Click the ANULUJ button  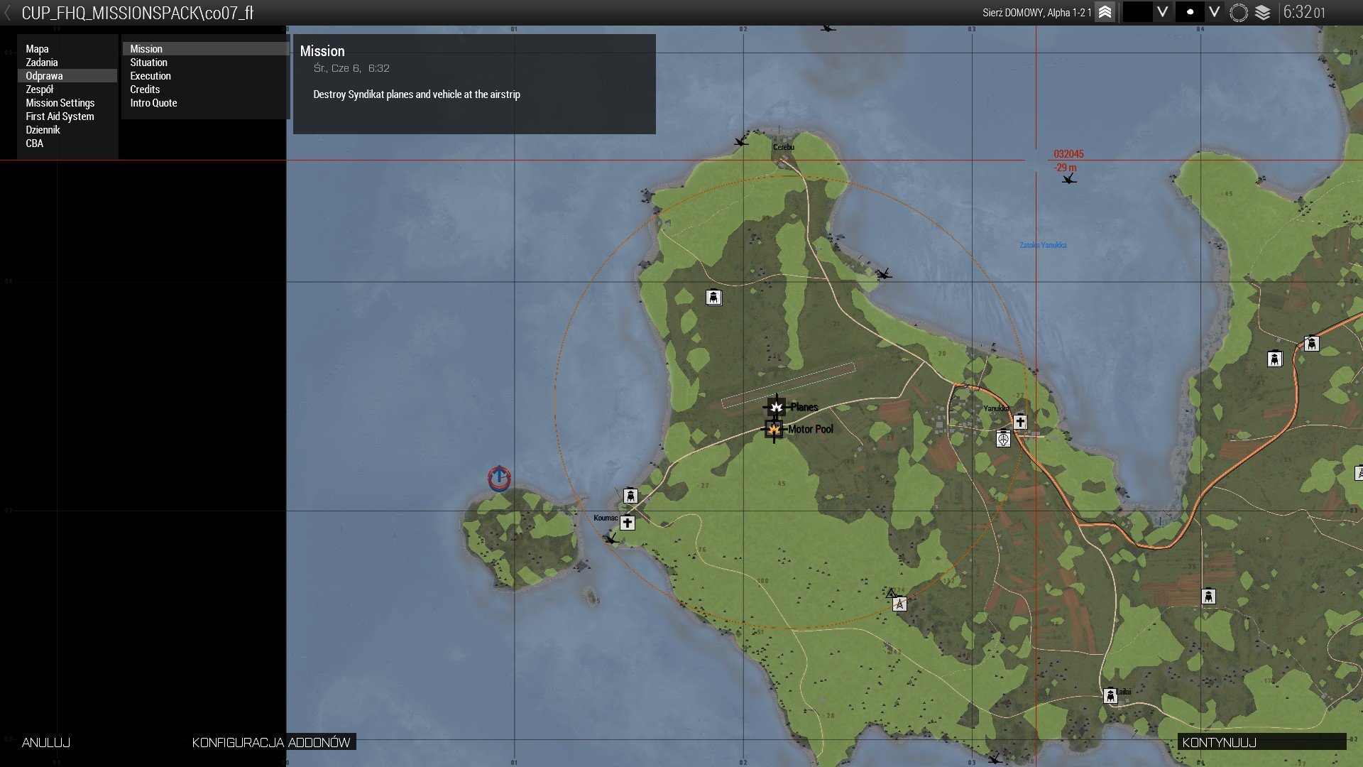point(46,742)
